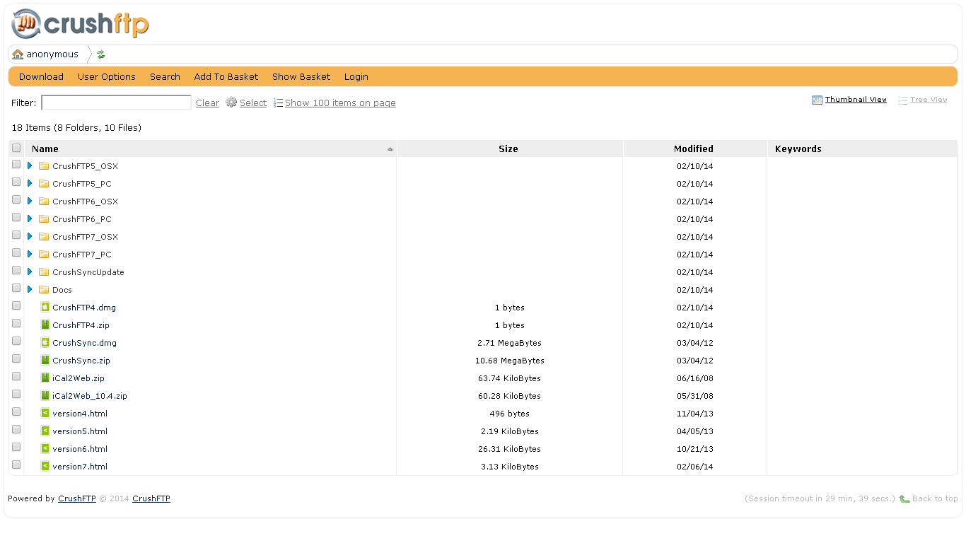This screenshot has width=966, height=543.
Task: Expand the CrushFTP7_OSX folder arrow
Action: [30, 236]
